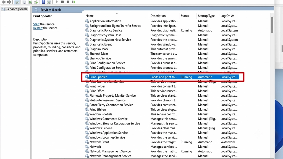The image size is (283, 159).
Task: Click Automatic startup type of Print Spooler
Action: tap(205, 77)
